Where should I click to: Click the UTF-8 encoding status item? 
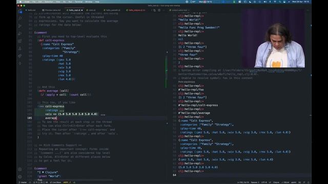(264, 182)
